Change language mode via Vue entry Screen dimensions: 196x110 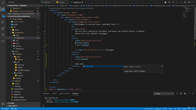click(175, 109)
